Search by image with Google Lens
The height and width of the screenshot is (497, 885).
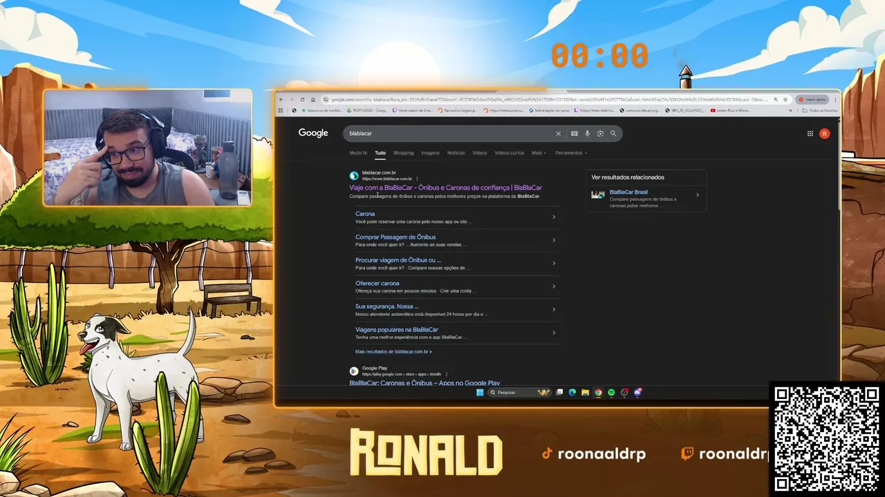pyautogui.click(x=600, y=133)
